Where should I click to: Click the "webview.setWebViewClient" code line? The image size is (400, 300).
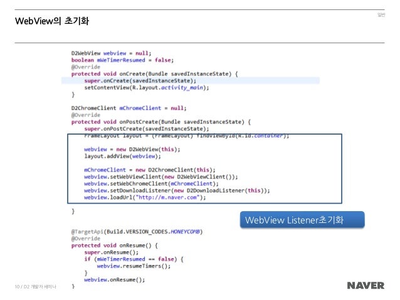161,177
